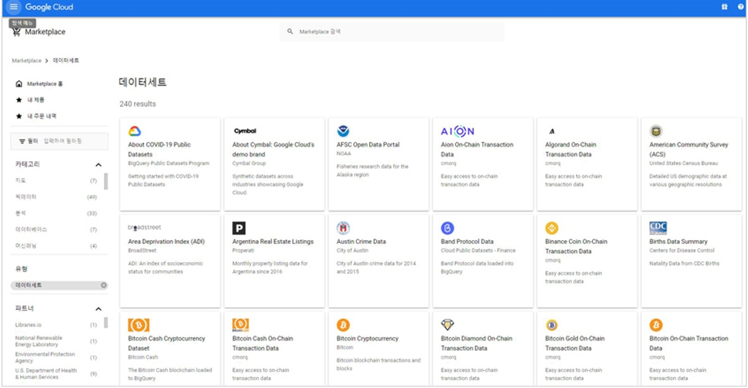Open the help question mark icon
This screenshot has height=388, width=748.
tap(739, 7)
